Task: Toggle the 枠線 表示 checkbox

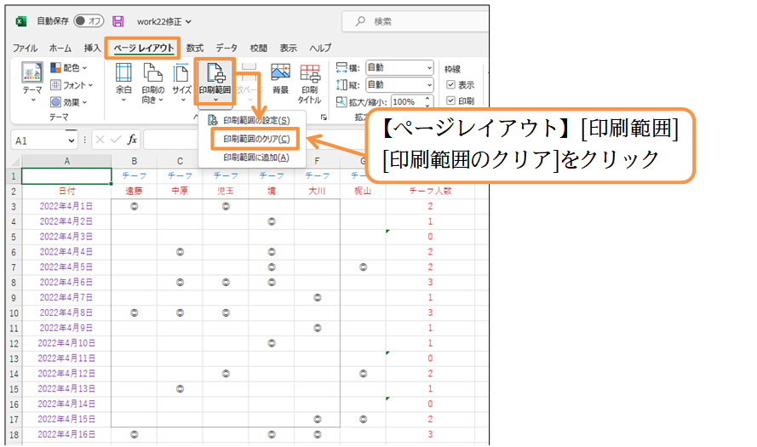Action: [x=451, y=85]
